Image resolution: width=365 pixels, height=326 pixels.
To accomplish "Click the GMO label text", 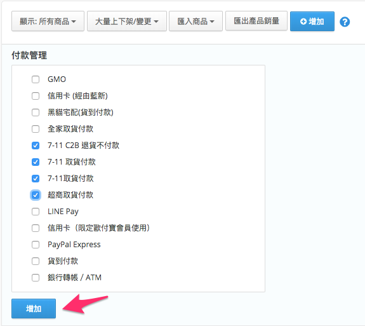I will click(x=56, y=79).
